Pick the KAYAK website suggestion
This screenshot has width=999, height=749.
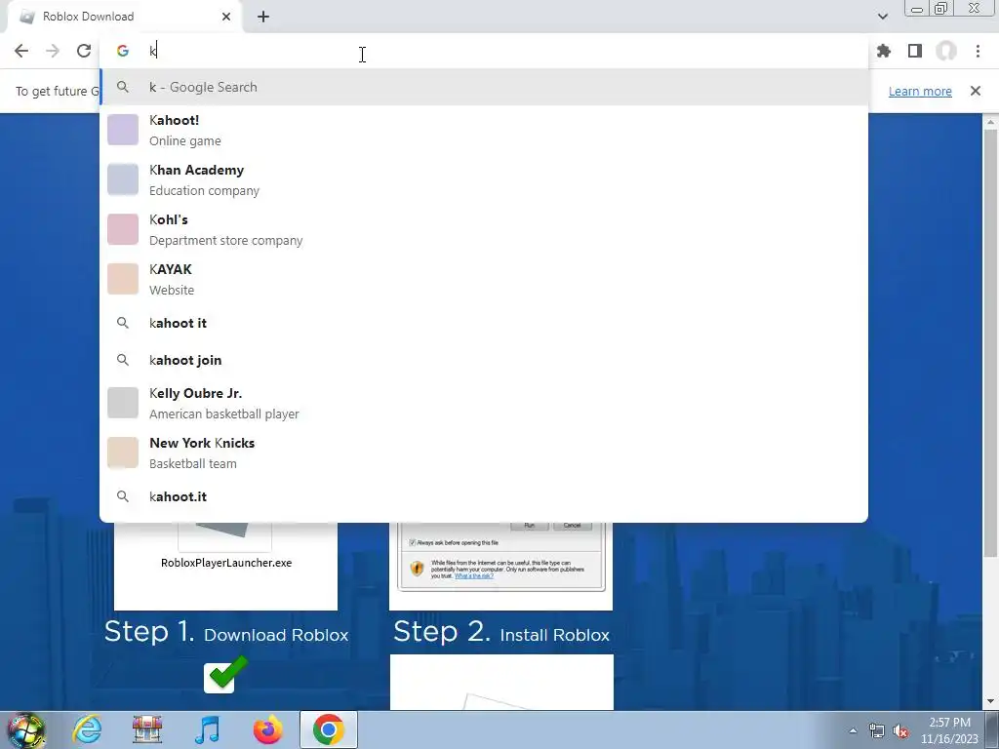484,279
